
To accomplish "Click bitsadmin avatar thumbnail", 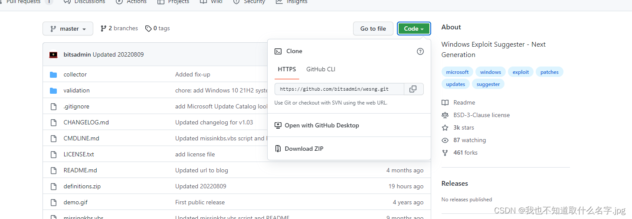I will tap(53, 54).
